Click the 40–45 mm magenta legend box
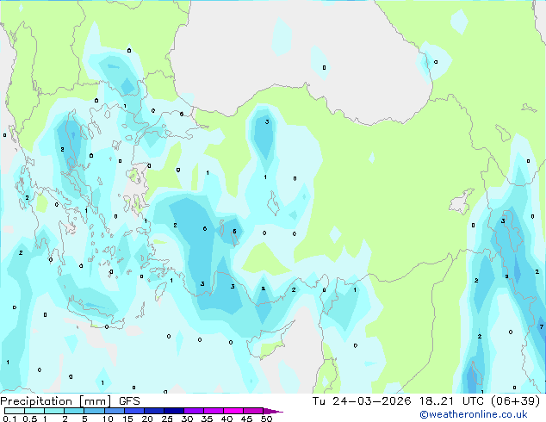Screen dimensions: 546x422 pyautogui.click(x=233, y=411)
